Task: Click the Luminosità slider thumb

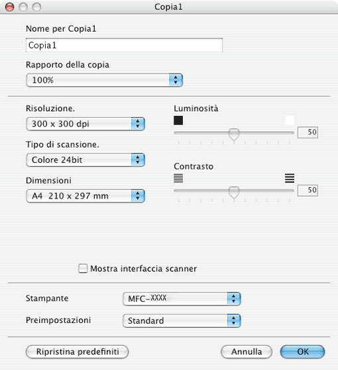Action: click(x=234, y=134)
